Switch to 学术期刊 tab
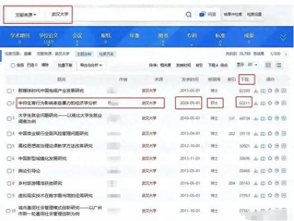 (x=20, y=37)
